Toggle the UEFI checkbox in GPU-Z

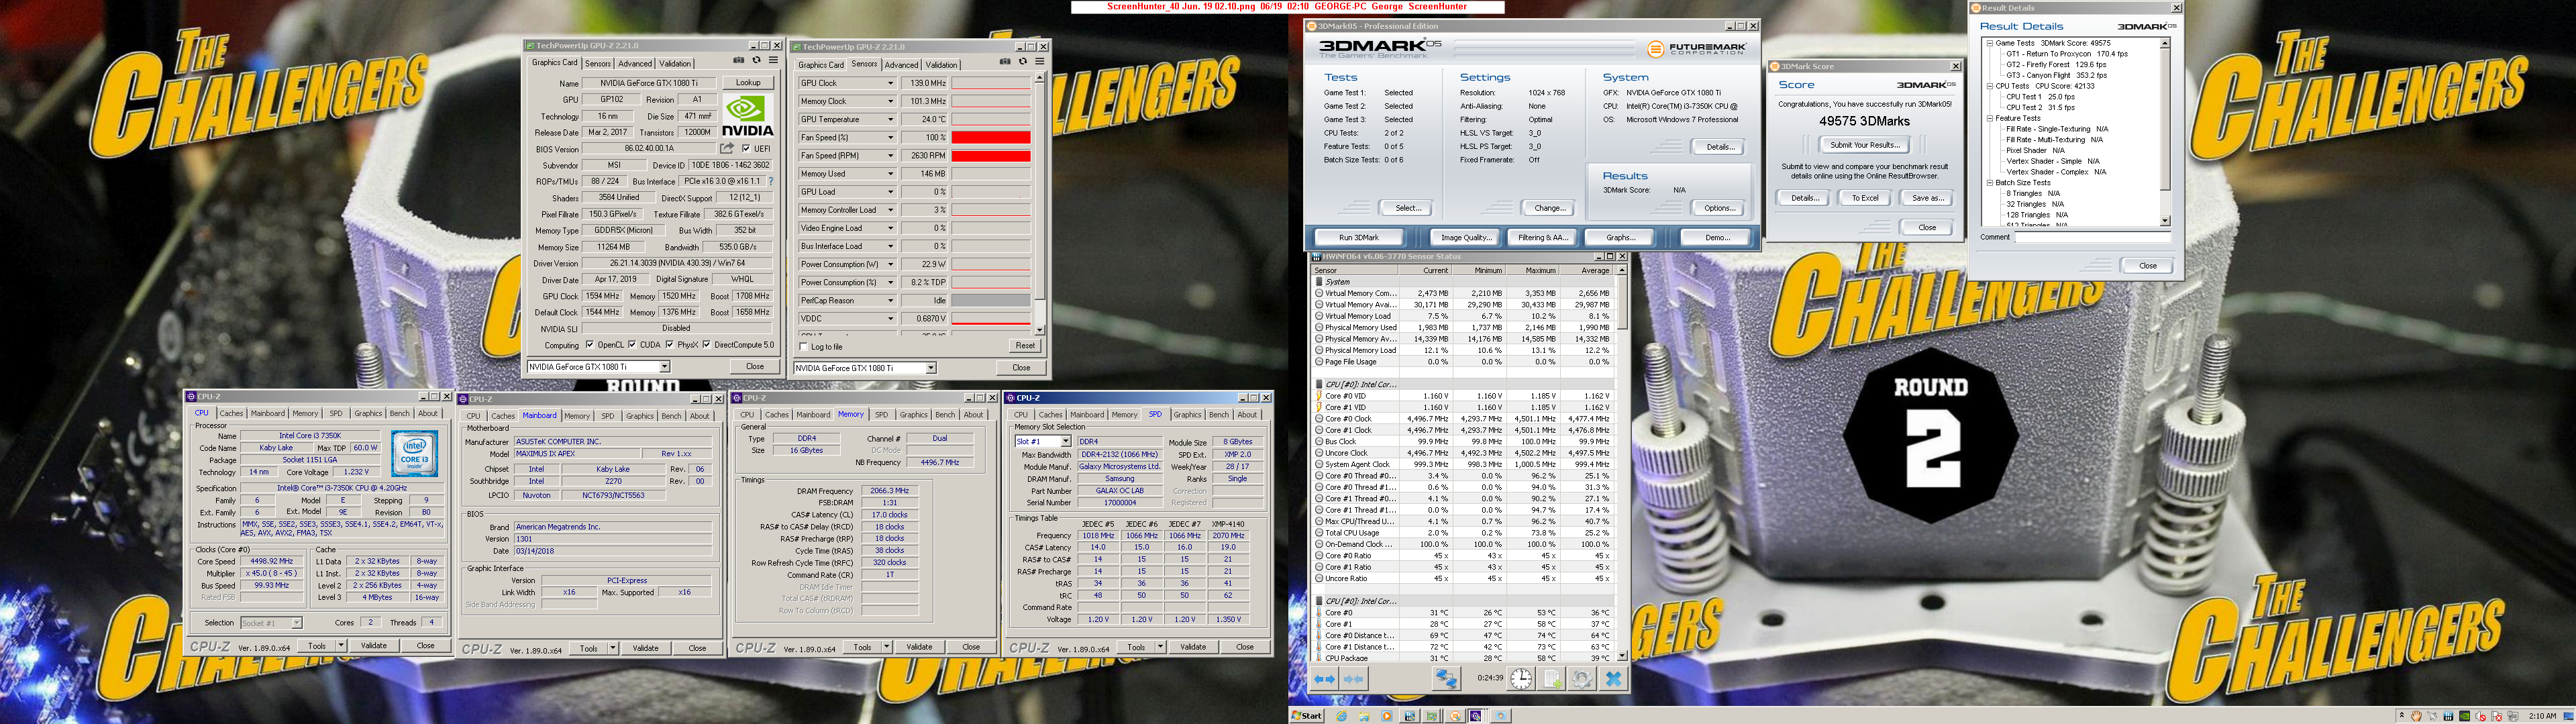(746, 149)
